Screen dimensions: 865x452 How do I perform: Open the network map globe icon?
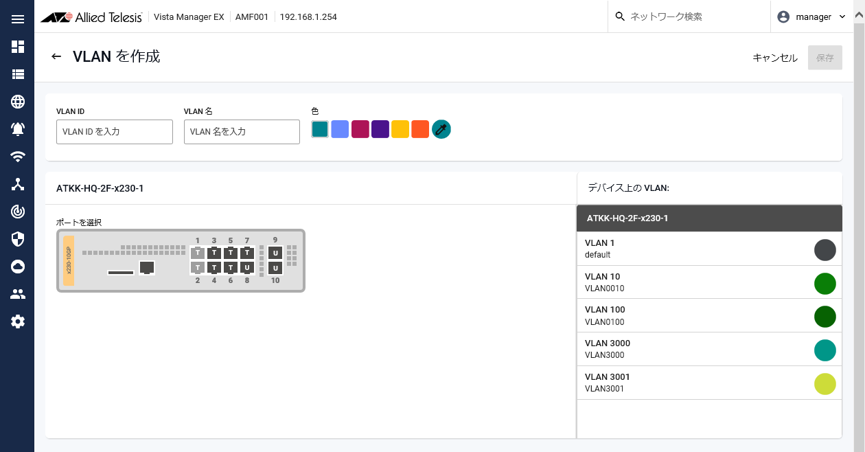click(x=18, y=102)
